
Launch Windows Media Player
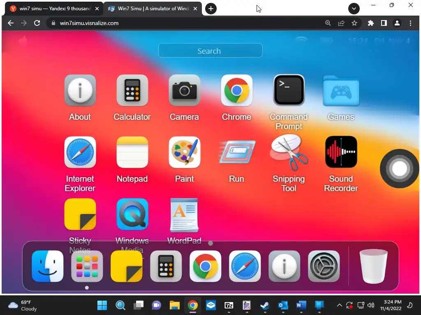tap(132, 214)
